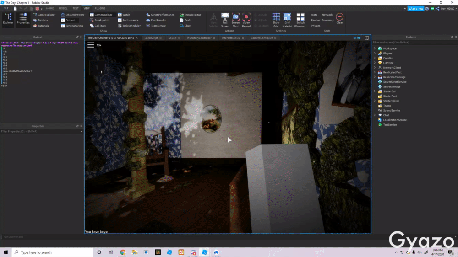Expand the Workspace node in Explorer
The width and height of the screenshot is (458, 257).
pyautogui.click(x=375, y=48)
